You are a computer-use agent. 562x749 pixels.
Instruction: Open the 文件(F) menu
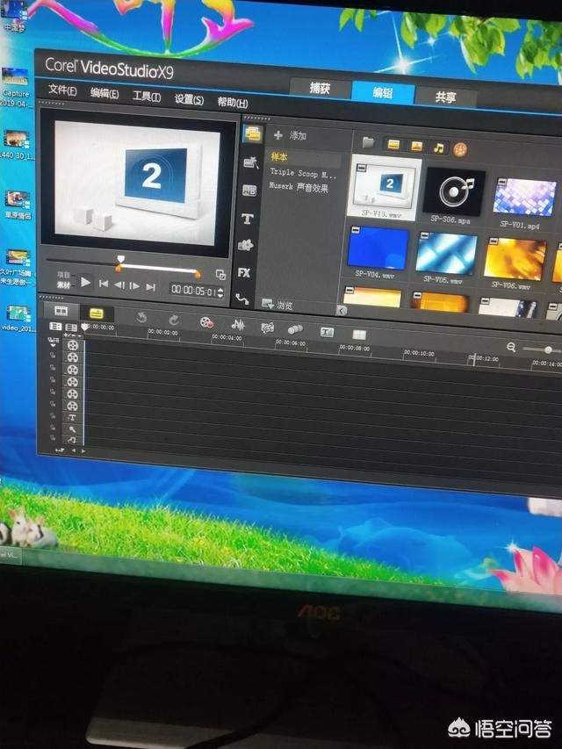click(x=62, y=90)
